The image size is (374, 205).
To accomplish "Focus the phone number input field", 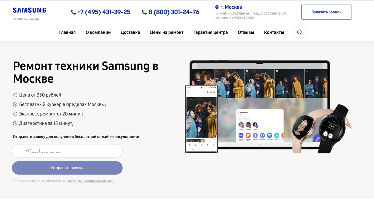I will pyautogui.click(x=67, y=151).
